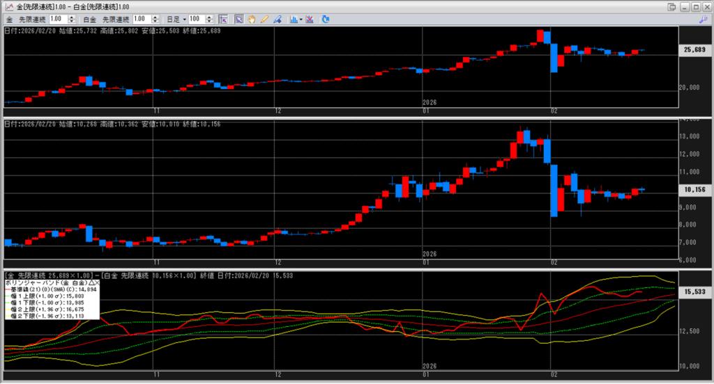
Task: Click the cascade windows icon in title bar
Action: [671, 6]
